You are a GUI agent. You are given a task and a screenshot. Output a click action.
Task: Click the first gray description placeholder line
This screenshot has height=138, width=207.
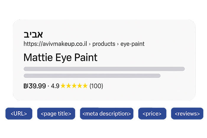point(104,69)
